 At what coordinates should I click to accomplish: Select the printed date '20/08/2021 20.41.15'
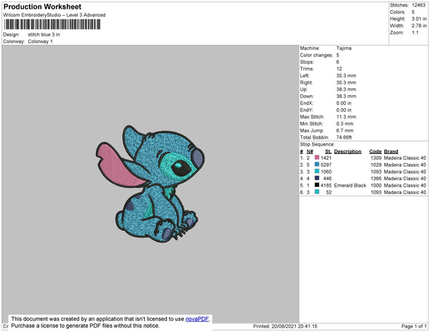click(x=295, y=326)
